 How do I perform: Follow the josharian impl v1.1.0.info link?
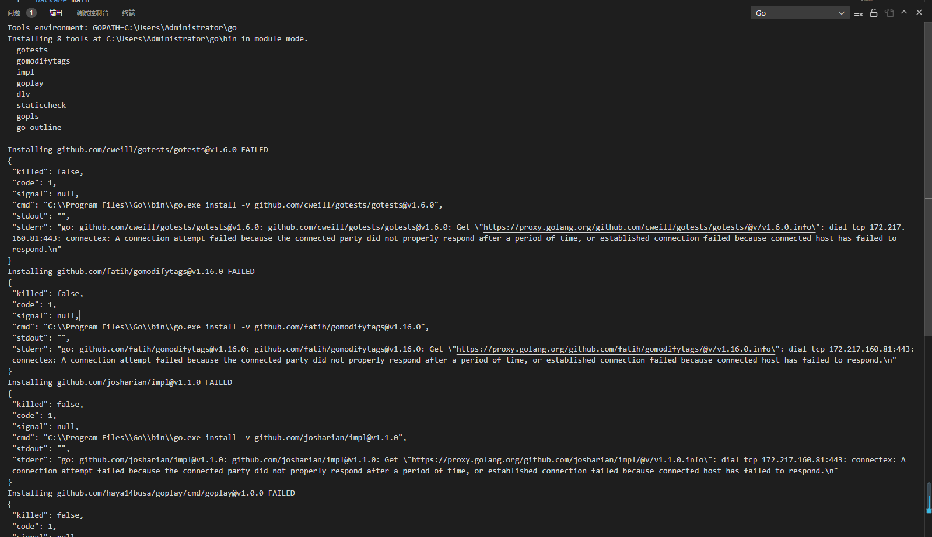(560, 460)
